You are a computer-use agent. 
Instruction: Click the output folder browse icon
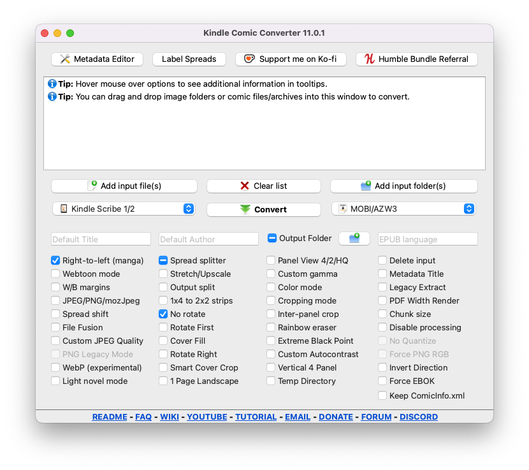[x=354, y=239]
